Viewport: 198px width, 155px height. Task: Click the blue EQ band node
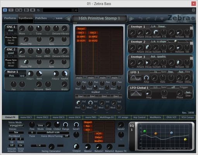172,133
